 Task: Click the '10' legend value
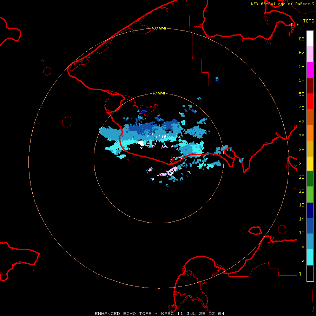pyautogui.click(x=302, y=232)
